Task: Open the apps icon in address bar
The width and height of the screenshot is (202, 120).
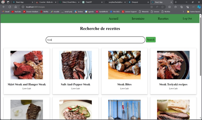Action: click(152, 7)
